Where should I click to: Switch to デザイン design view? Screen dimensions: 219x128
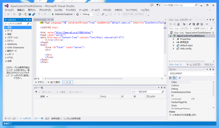click(x=40, y=82)
